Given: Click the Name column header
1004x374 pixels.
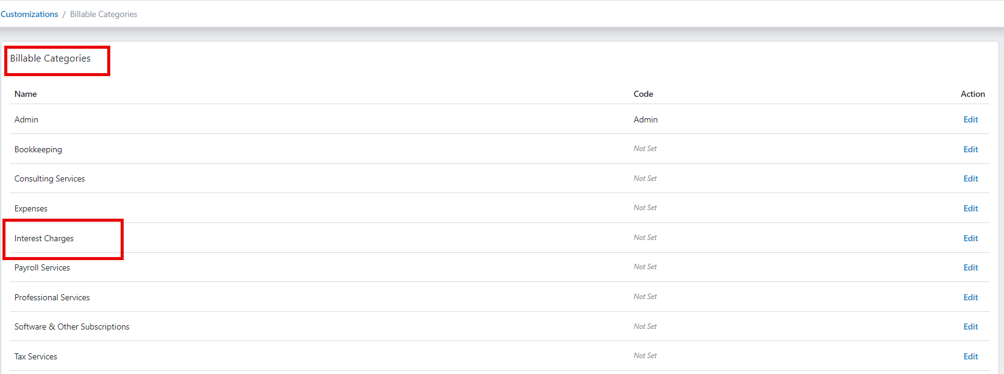Looking at the screenshot, I should [x=26, y=94].
